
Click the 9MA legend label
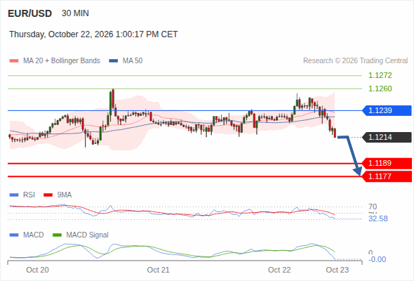pos(65,195)
